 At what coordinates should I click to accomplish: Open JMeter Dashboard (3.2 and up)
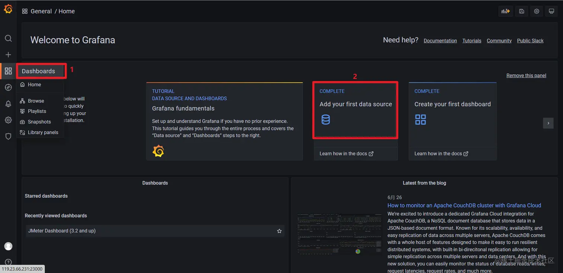click(155, 231)
